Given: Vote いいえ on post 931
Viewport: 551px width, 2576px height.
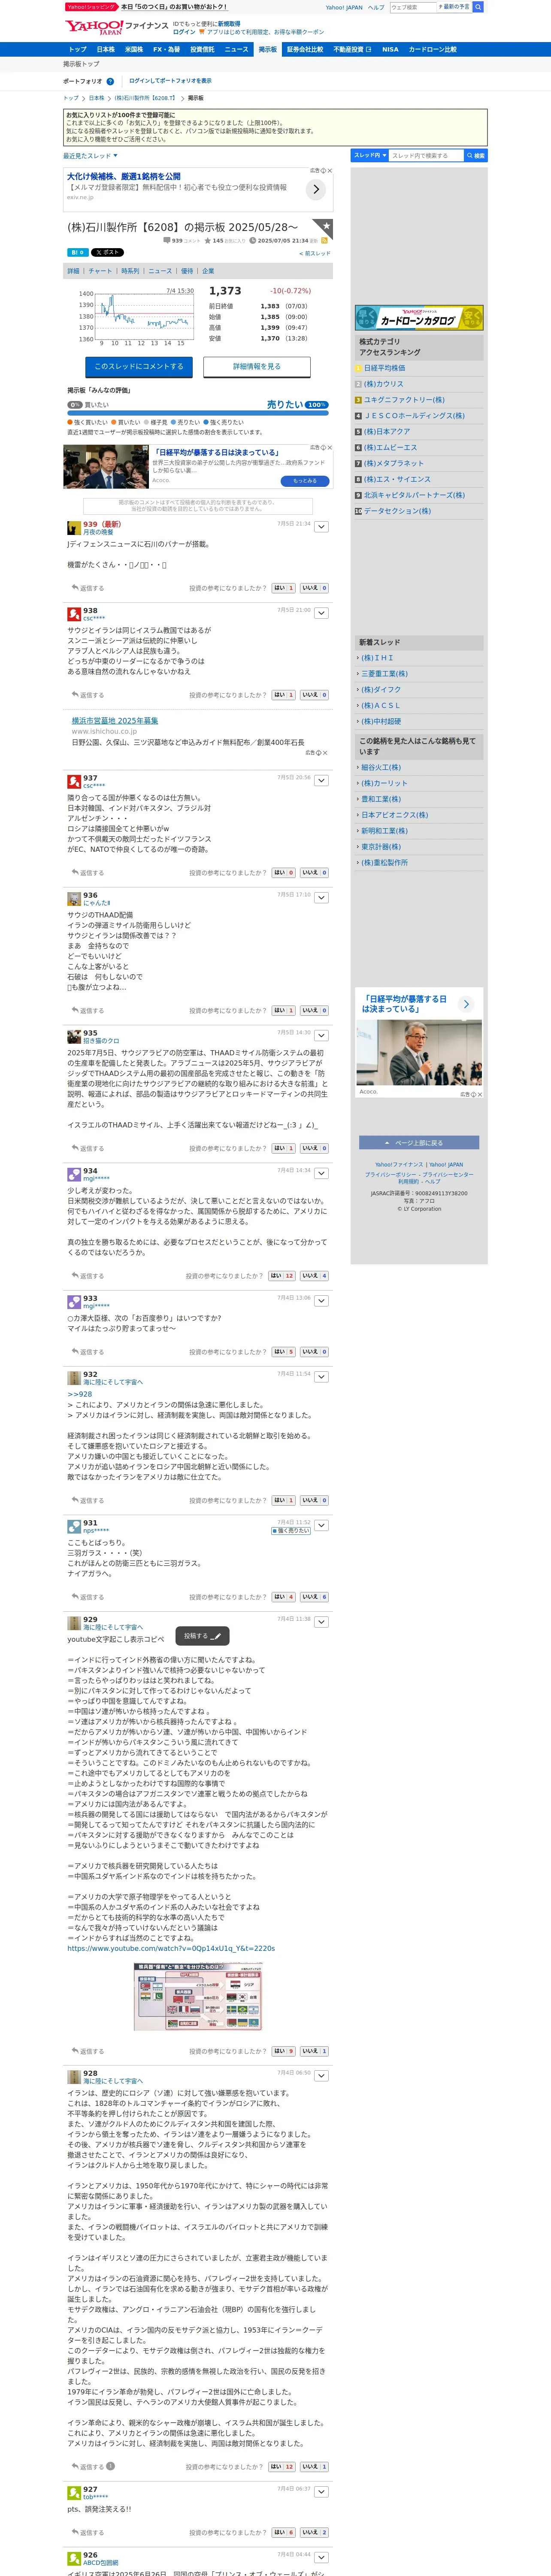Looking at the screenshot, I should coord(315,1597).
